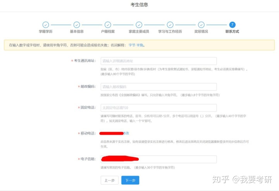Open the 半角 term explanation link
This screenshot has height=191, width=279.
coord(140,45)
